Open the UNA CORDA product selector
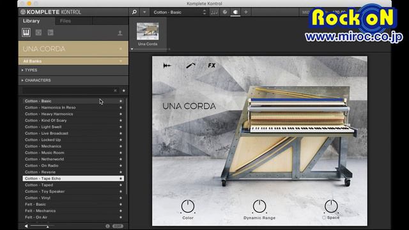Screen dimensions: 409x230 (73, 49)
